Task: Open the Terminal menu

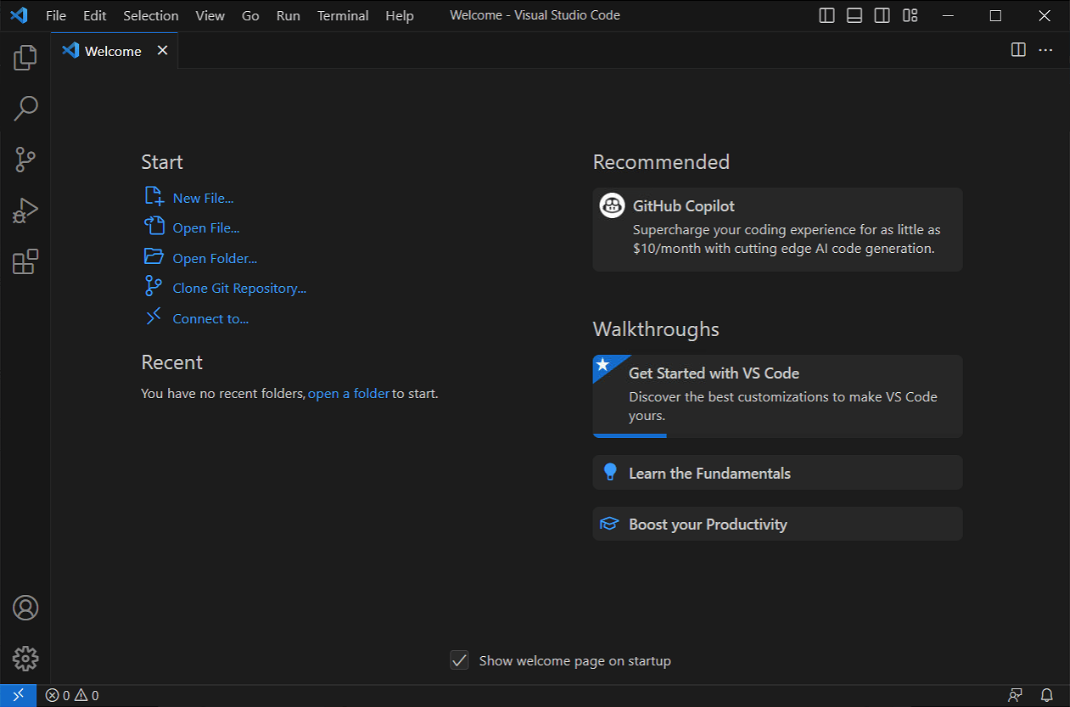Action: click(343, 15)
